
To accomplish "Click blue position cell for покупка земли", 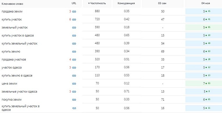I will 204,99.
